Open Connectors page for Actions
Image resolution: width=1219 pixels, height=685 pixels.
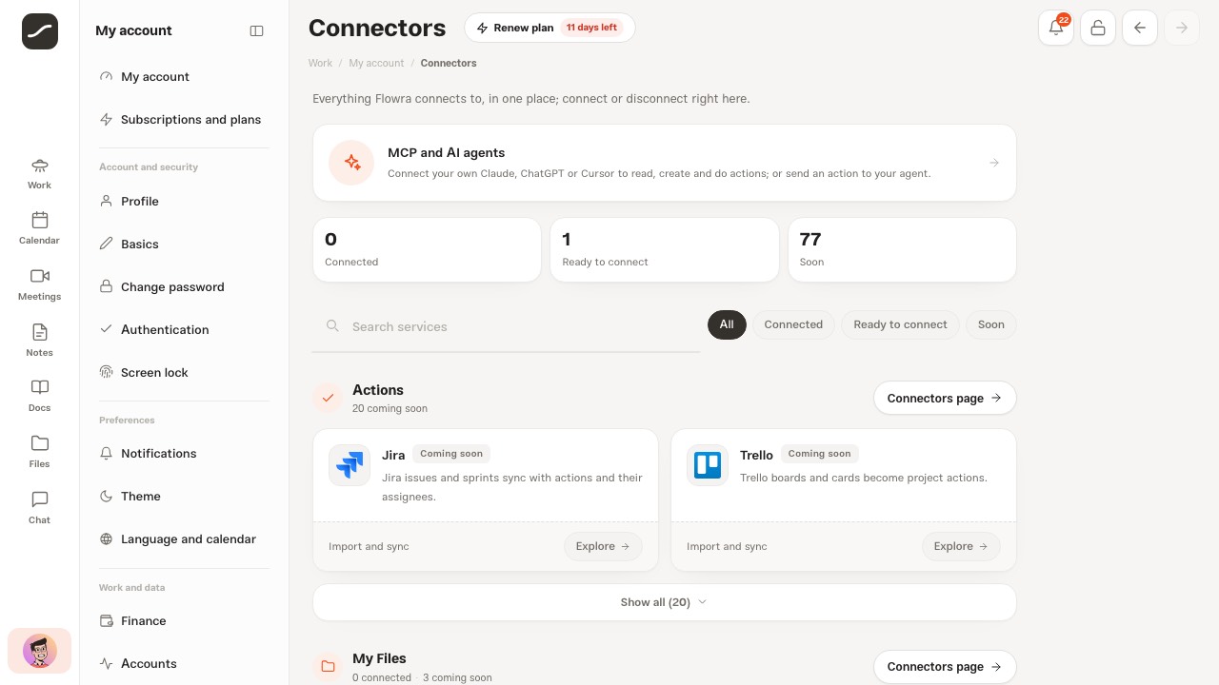(945, 399)
